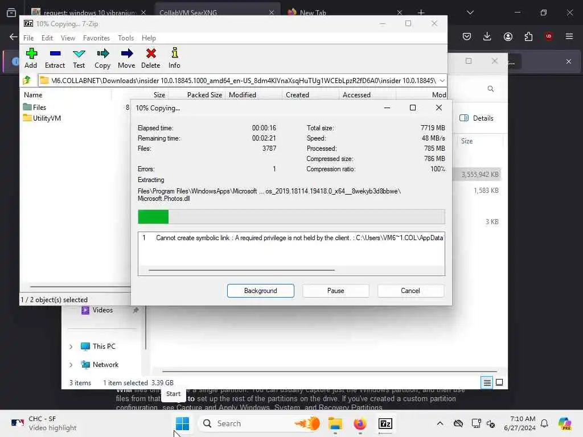The image size is (583, 437).
Task: Select the UtilityVM folder
Action: tap(42, 118)
